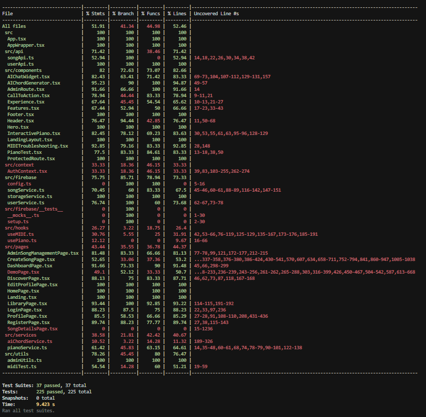426x417 pixels.
Task: Click RegisterPage.tsx file name
Action: coord(28,322)
